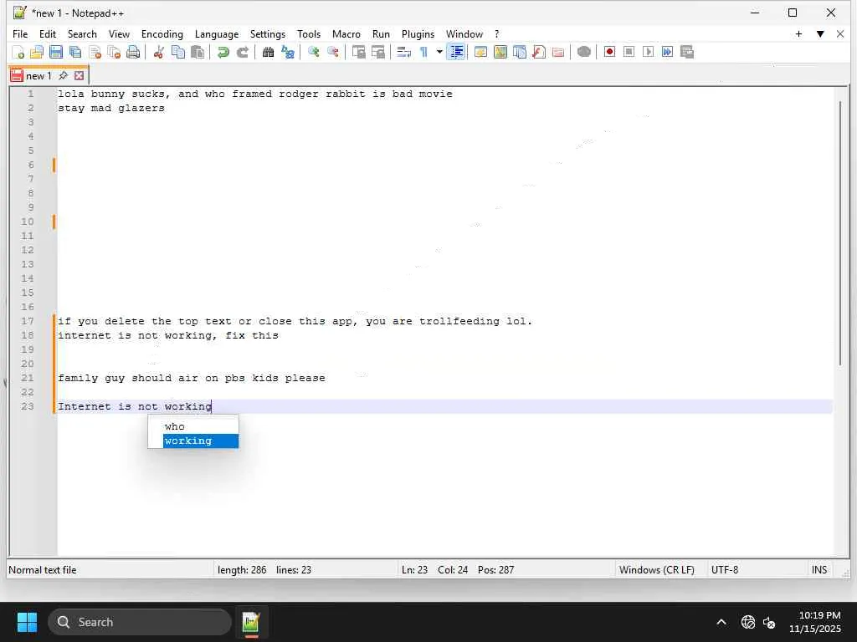Open the Search menu
This screenshot has width=857, height=642.
click(82, 33)
